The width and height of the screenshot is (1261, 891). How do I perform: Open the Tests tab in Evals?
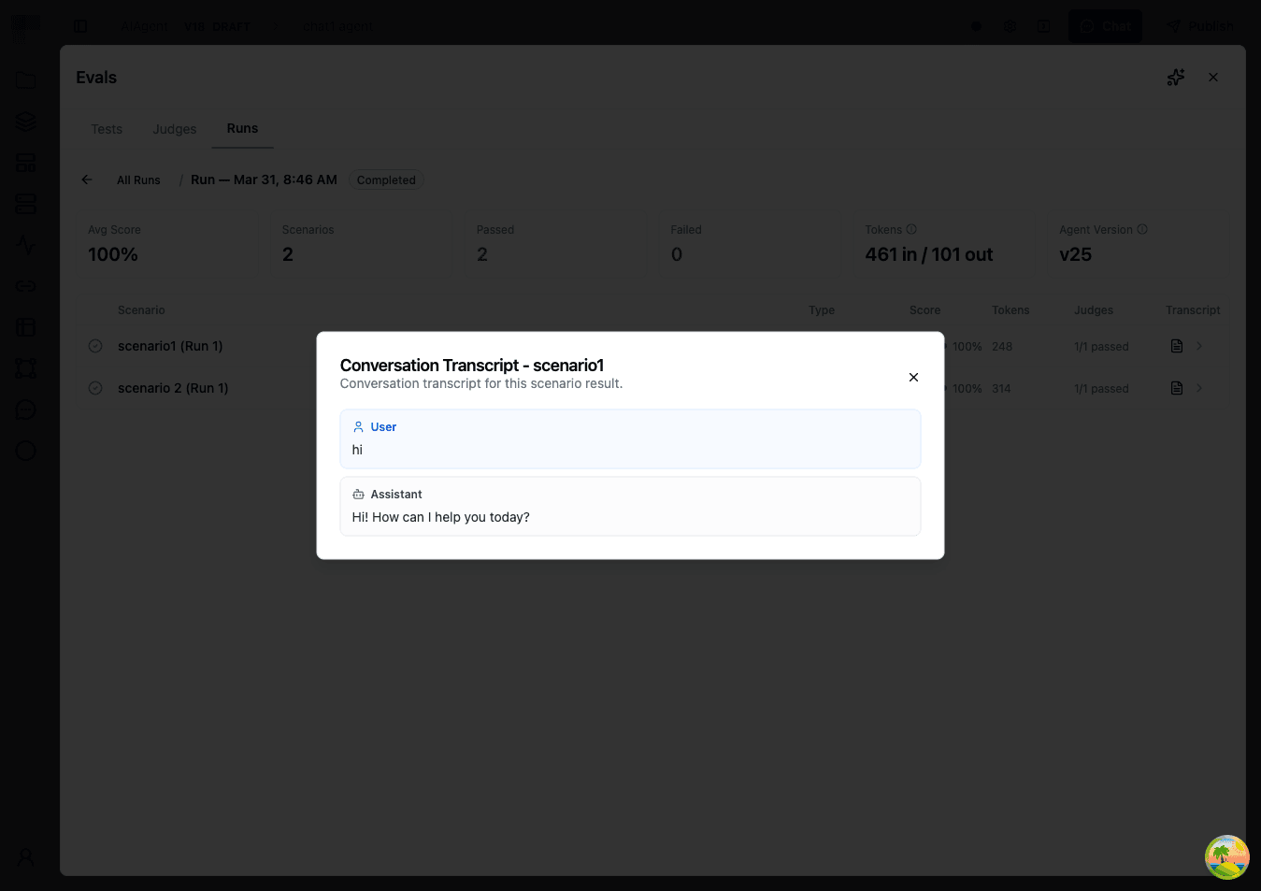pos(106,129)
